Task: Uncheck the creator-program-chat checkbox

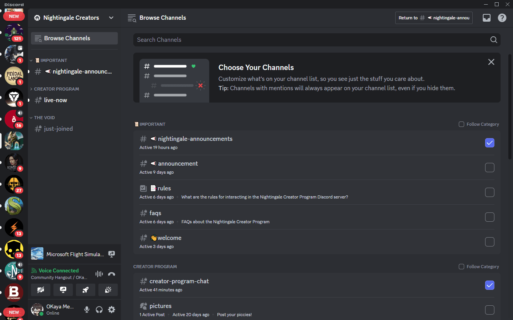Action: coord(490,285)
